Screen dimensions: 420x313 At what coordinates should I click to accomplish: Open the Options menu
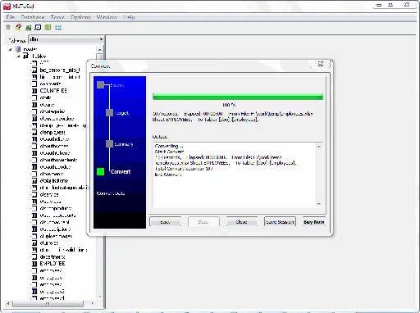pos(80,17)
